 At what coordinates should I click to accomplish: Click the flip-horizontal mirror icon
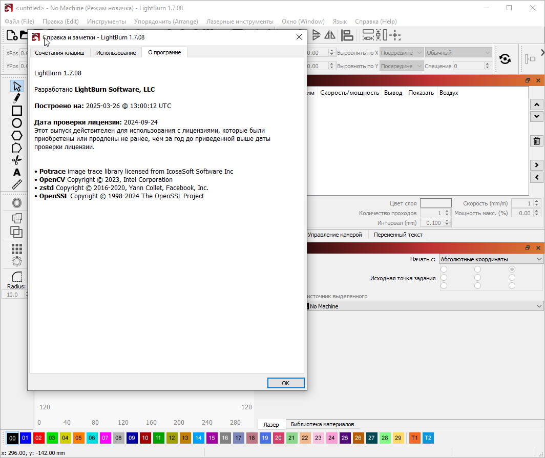tap(330, 35)
